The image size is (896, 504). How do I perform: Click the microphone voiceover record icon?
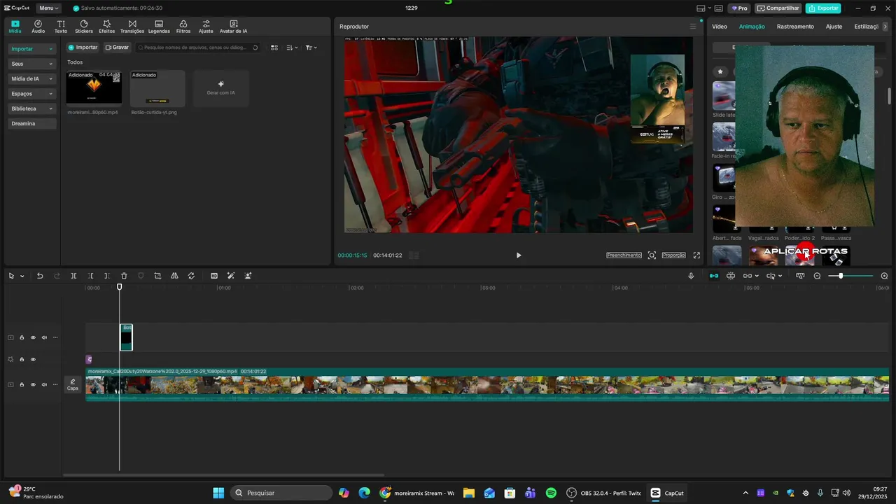(x=691, y=276)
